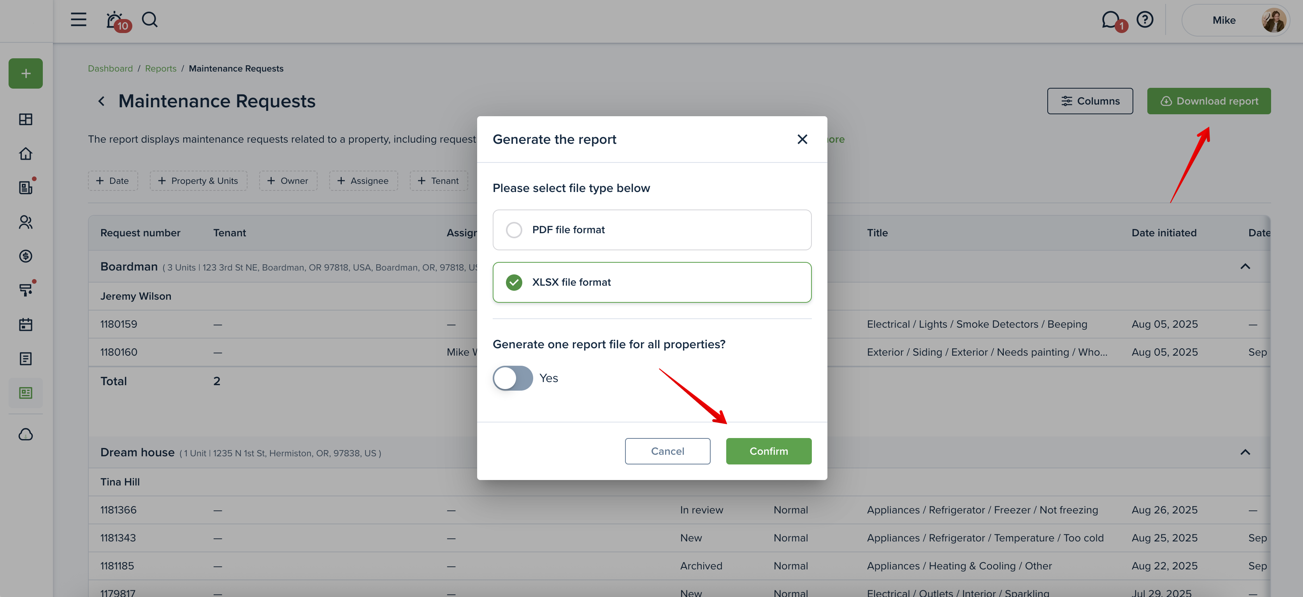Open the reports sidebar icon

26,393
